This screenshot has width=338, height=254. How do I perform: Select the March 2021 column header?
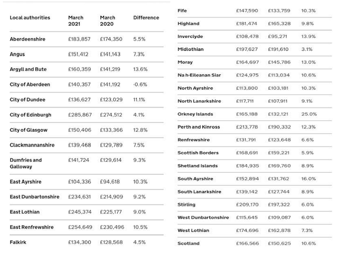tap(76, 21)
